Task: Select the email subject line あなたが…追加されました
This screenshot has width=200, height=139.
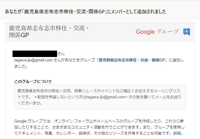Action: (86, 12)
